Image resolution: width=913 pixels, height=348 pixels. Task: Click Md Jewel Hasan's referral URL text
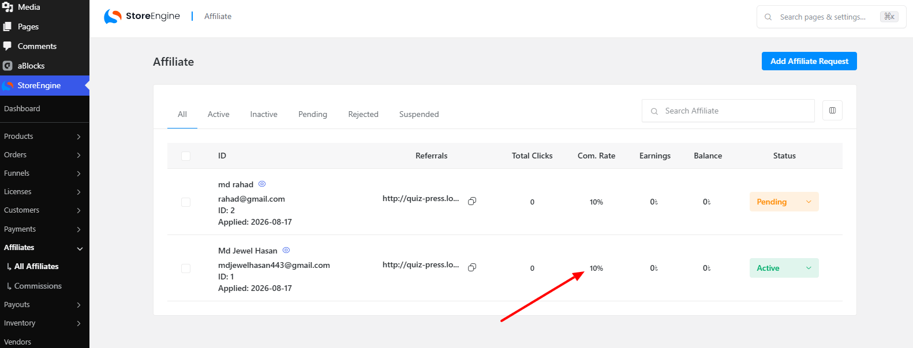point(421,264)
